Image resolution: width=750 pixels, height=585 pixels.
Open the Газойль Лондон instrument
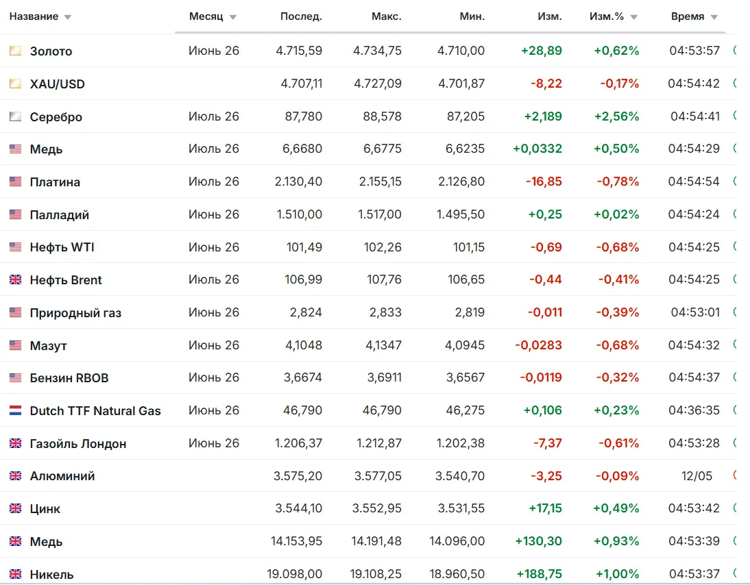(78, 444)
